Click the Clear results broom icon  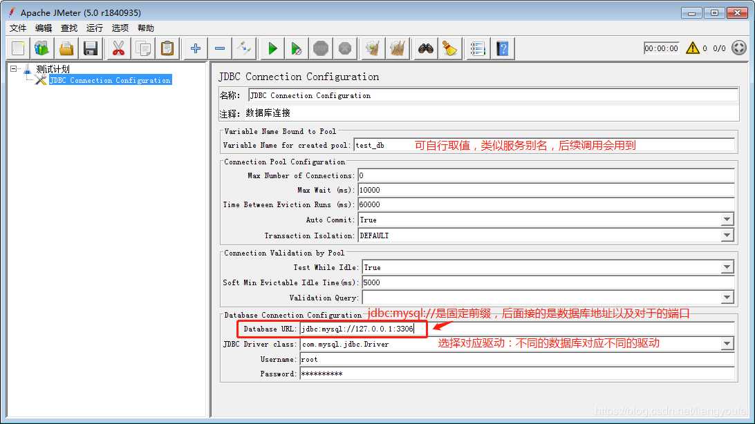pyautogui.click(x=372, y=48)
